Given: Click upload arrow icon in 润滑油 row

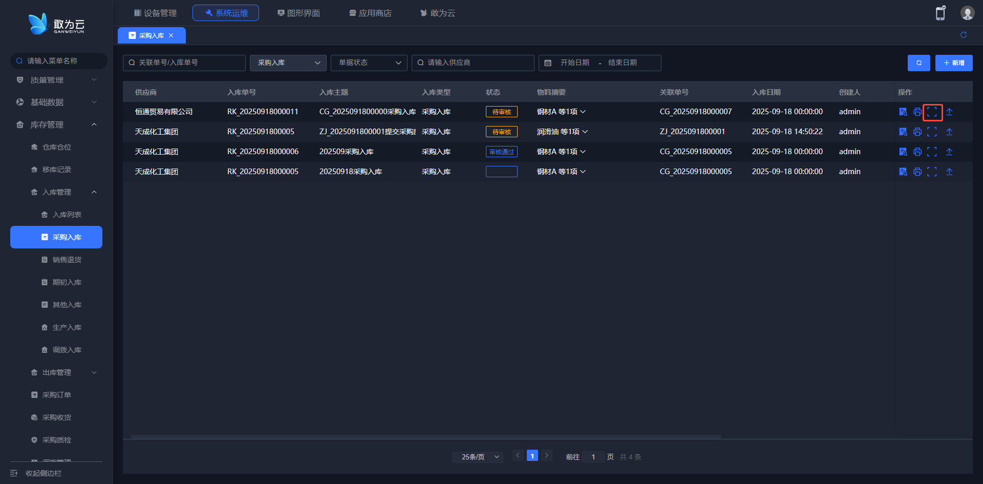Looking at the screenshot, I should 949,132.
